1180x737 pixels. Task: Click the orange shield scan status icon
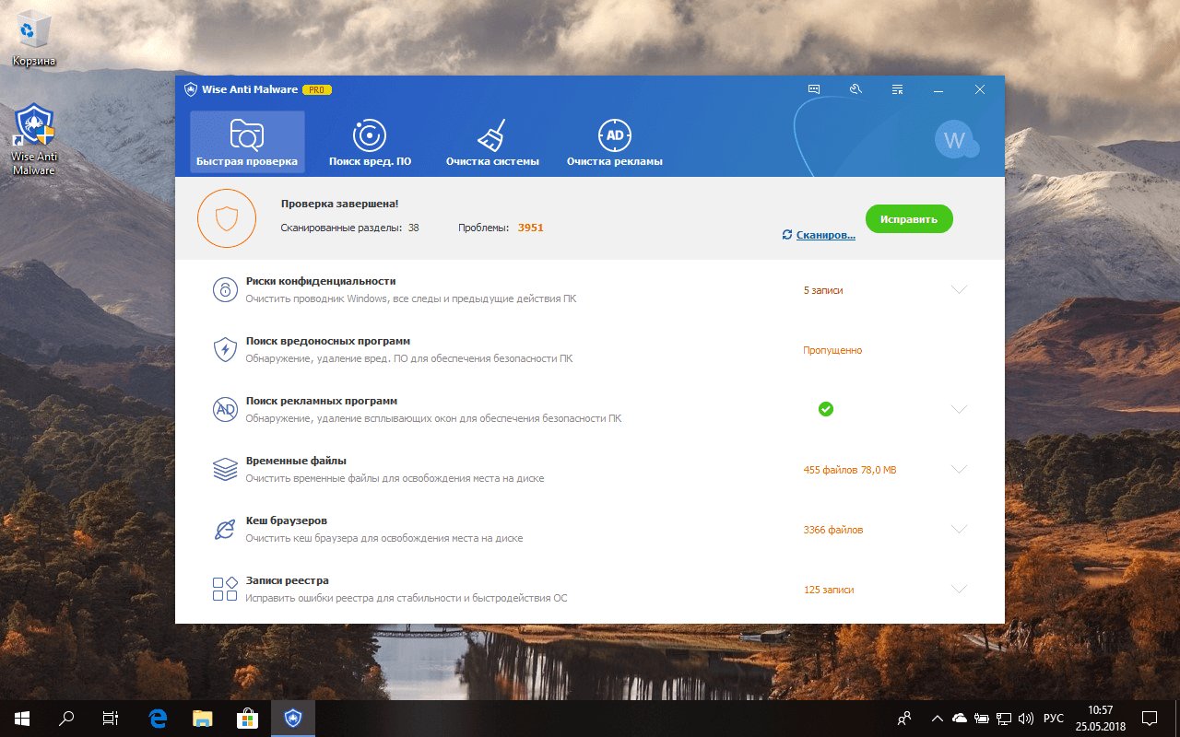227,218
